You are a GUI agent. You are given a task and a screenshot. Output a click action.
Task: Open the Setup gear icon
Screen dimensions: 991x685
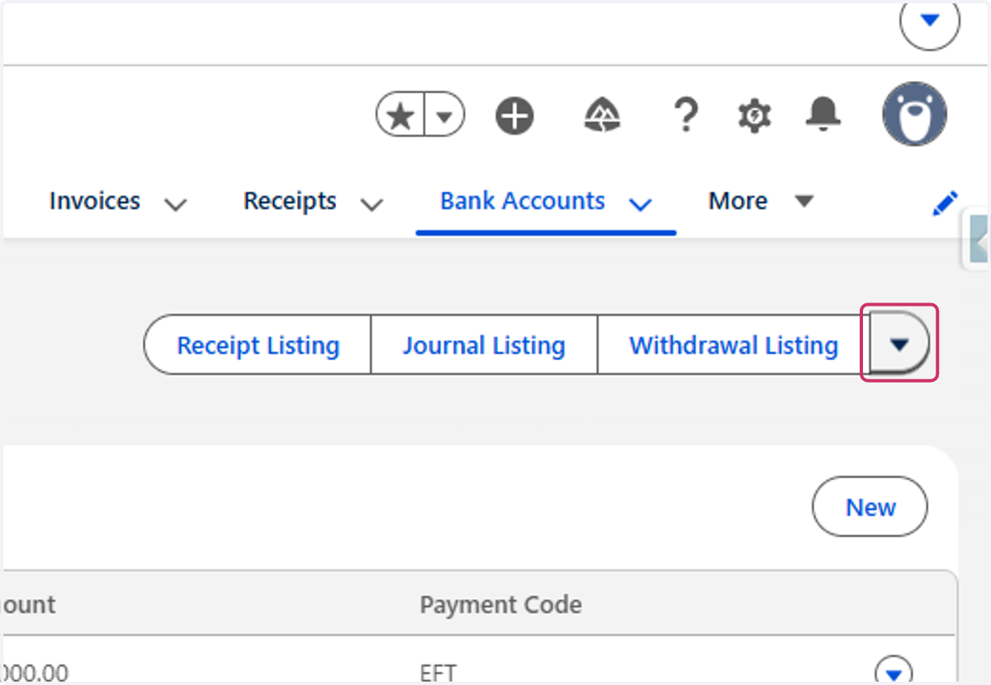753,116
